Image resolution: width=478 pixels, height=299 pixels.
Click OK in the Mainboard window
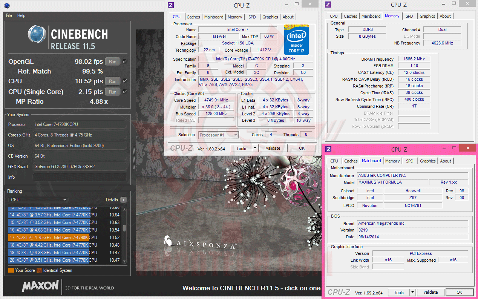pos(459,292)
